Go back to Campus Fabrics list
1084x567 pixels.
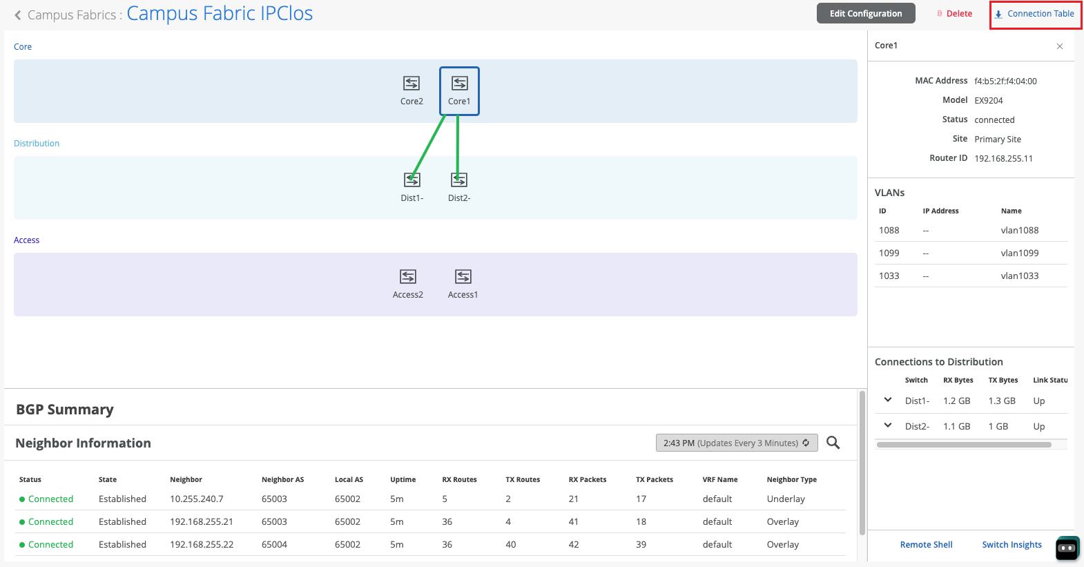point(18,15)
